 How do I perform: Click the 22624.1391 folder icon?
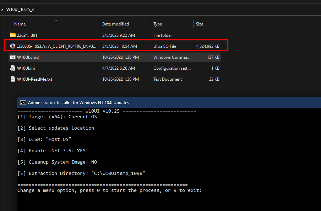point(13,35)
